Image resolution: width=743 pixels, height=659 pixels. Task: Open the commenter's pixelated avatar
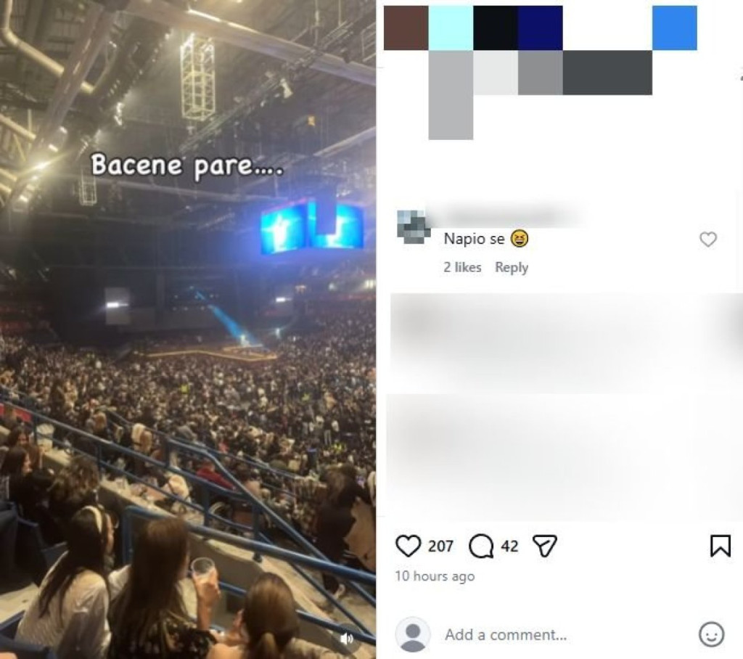413,227
